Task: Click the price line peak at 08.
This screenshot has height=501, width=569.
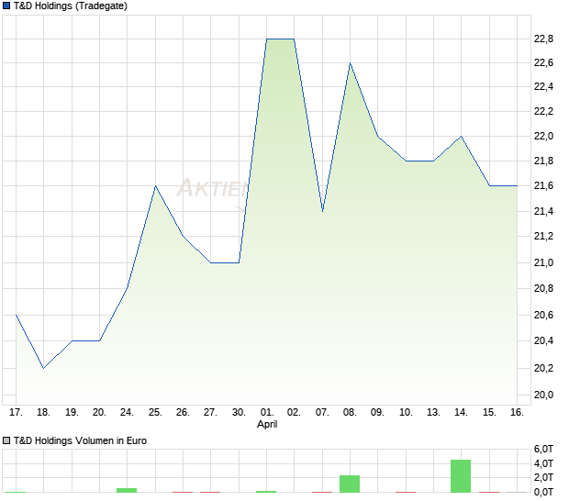Action: [350, 63]
